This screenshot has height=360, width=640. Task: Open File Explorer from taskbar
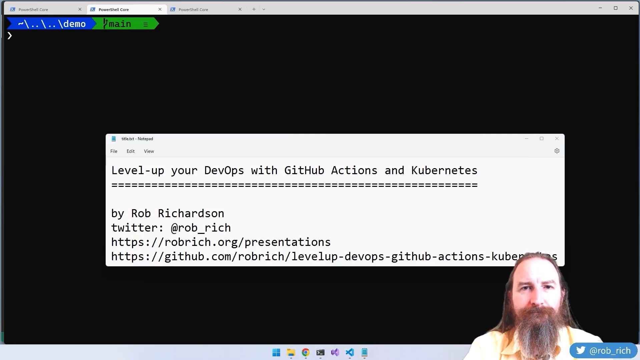click(x=291, y=352)
